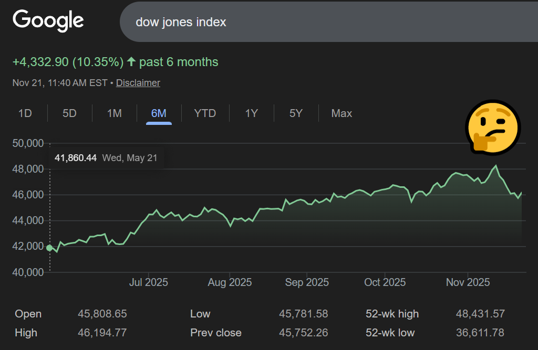Click the 52-wk low label
Image resolution: width=538 pixels, height=350 pixels.
click(390, 333)
